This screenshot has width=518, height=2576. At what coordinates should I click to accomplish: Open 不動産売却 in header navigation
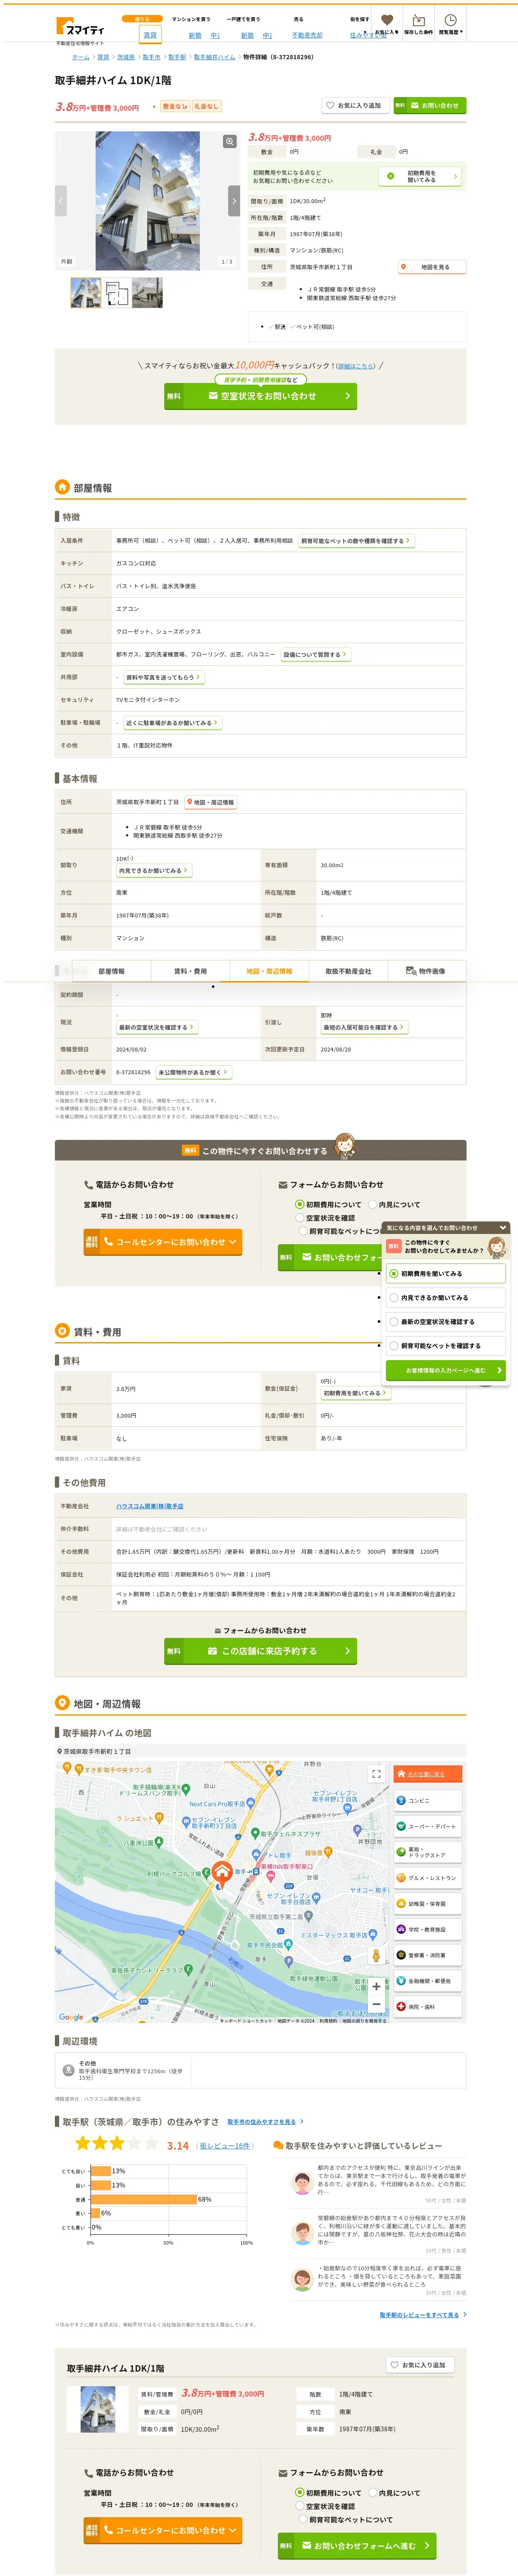307,35
